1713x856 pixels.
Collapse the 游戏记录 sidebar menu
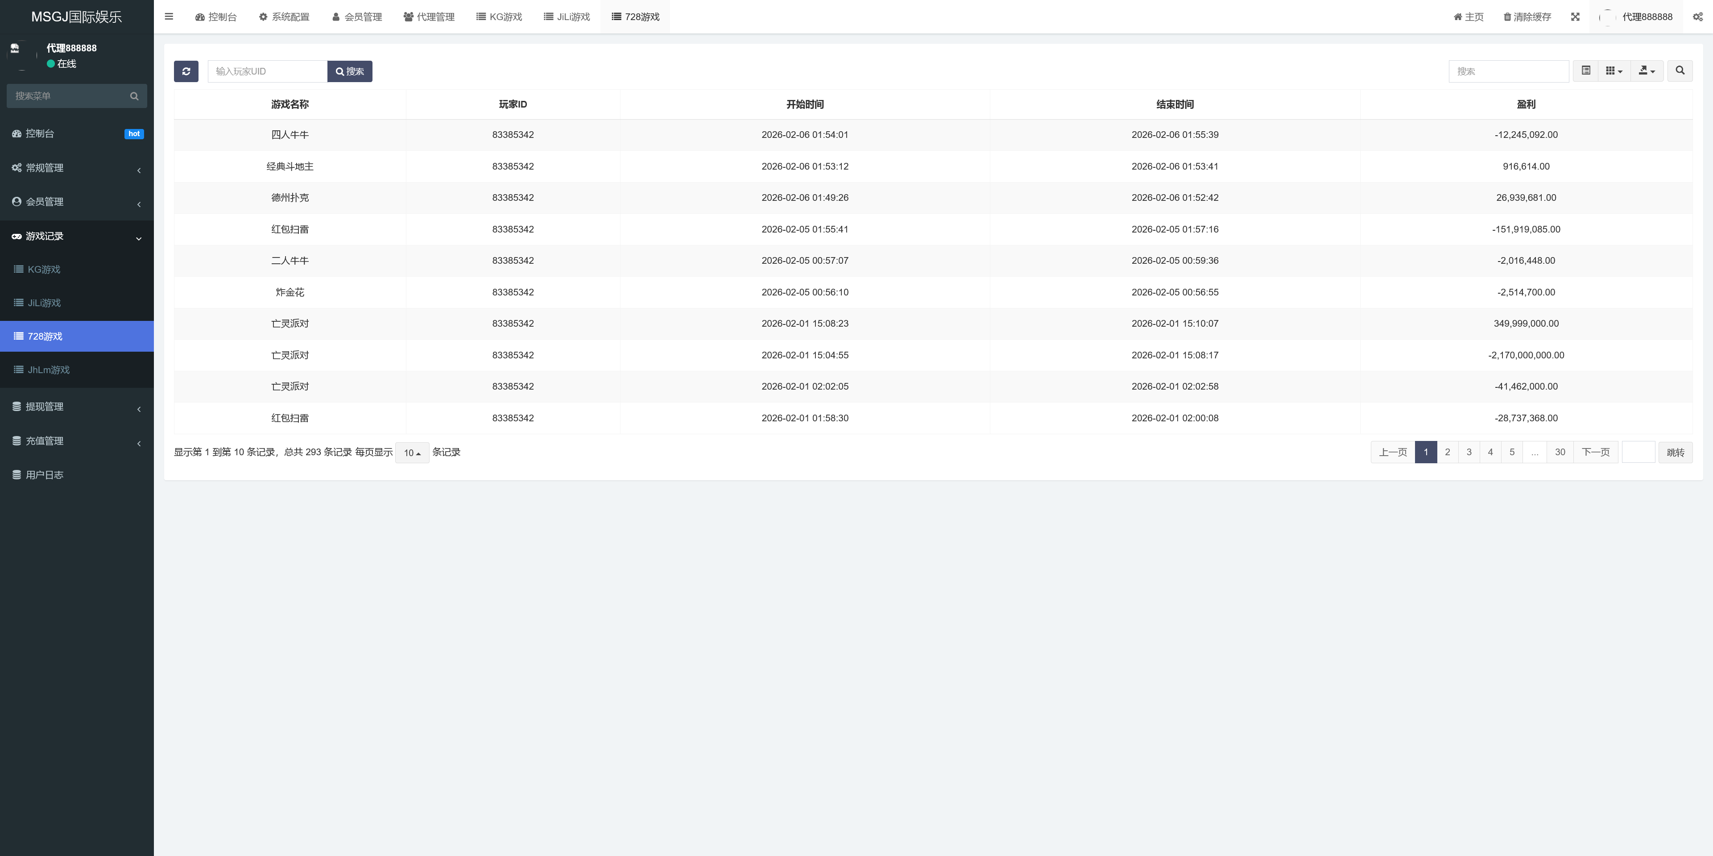click(77, 236)
